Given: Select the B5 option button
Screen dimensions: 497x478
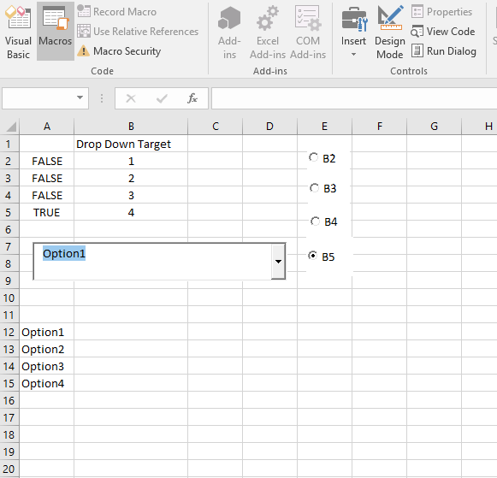Looking at the screenshot, I should [312, 256].
